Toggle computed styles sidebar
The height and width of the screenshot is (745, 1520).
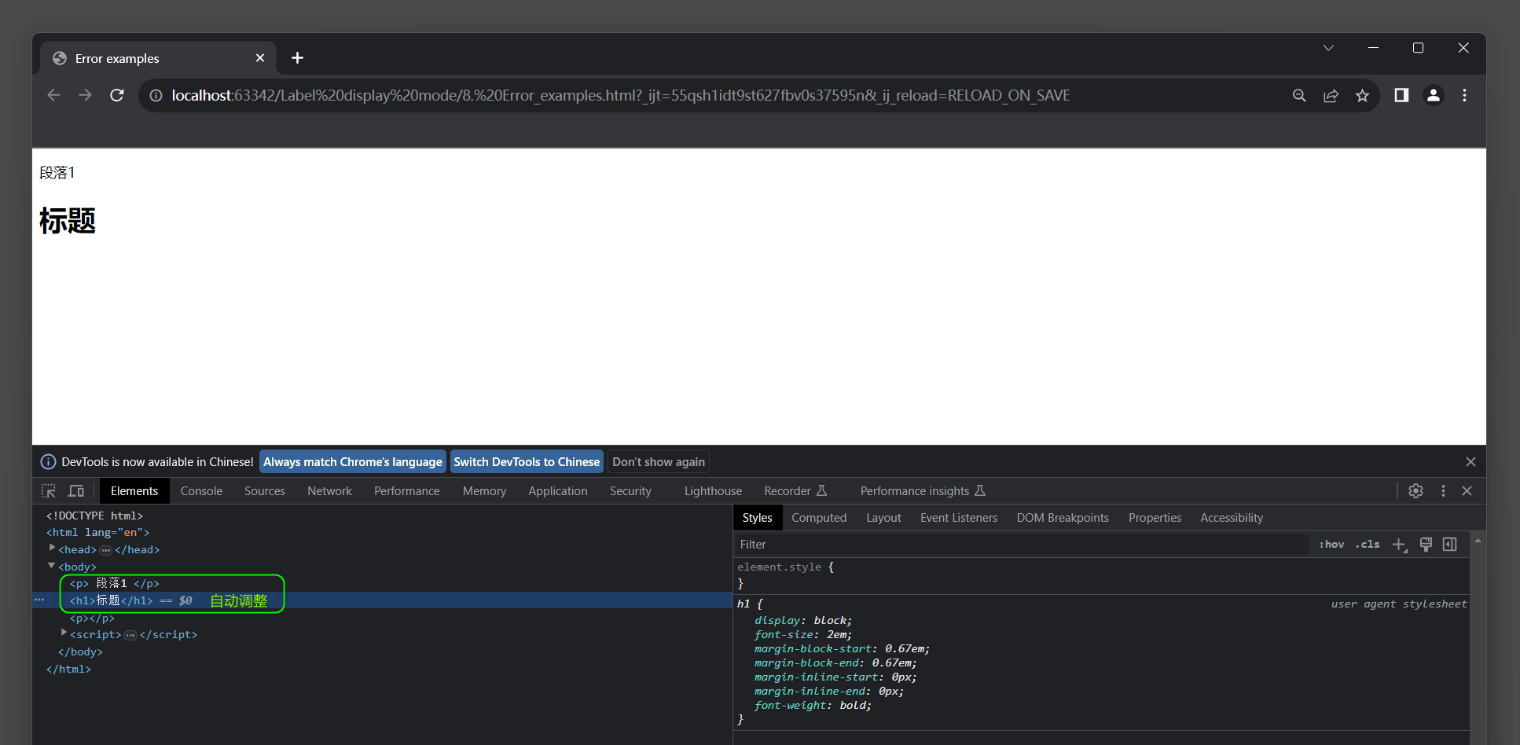(1450, 545)
